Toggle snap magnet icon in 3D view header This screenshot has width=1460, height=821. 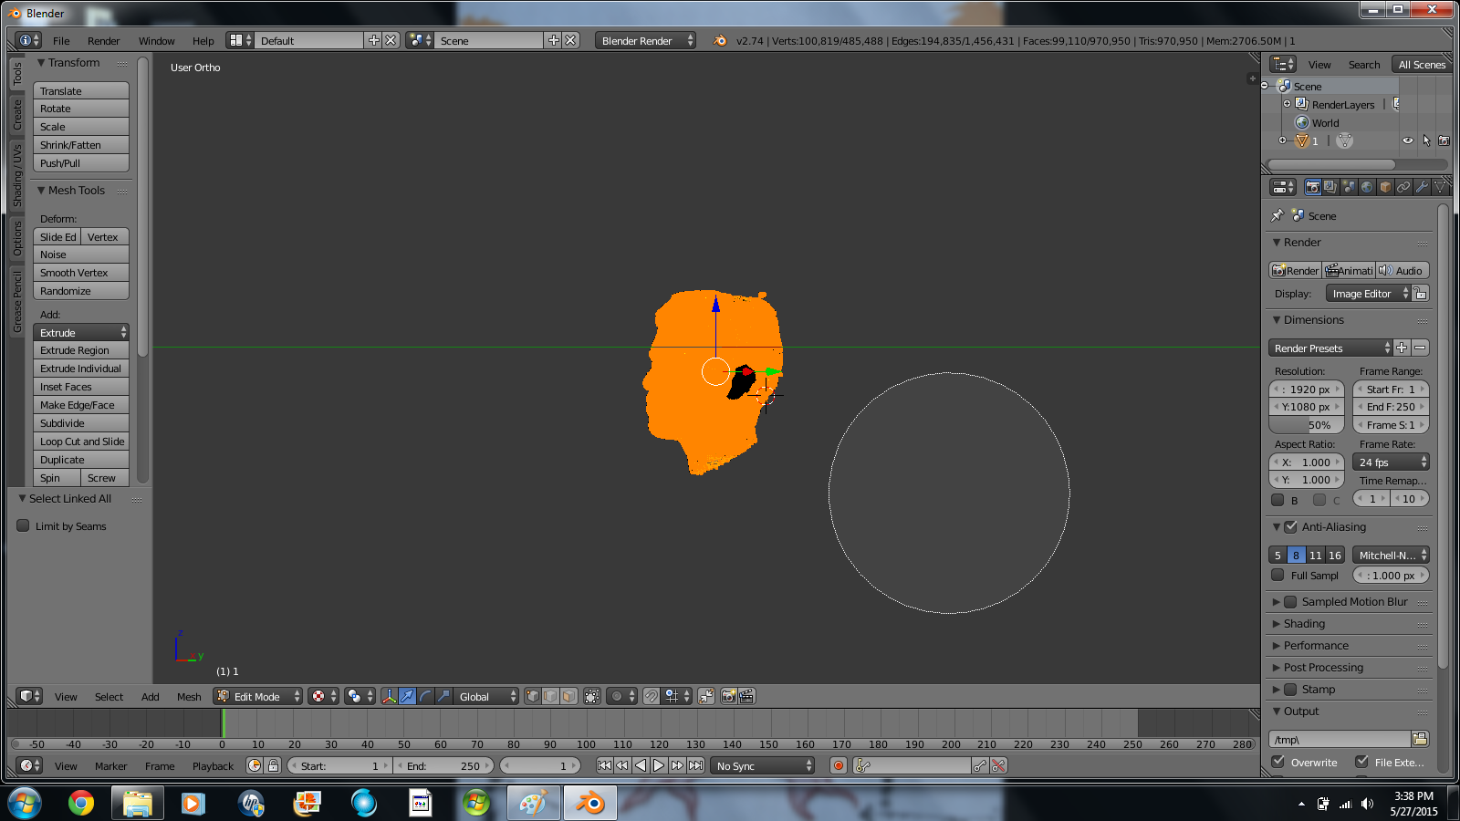tap(651, 696)
